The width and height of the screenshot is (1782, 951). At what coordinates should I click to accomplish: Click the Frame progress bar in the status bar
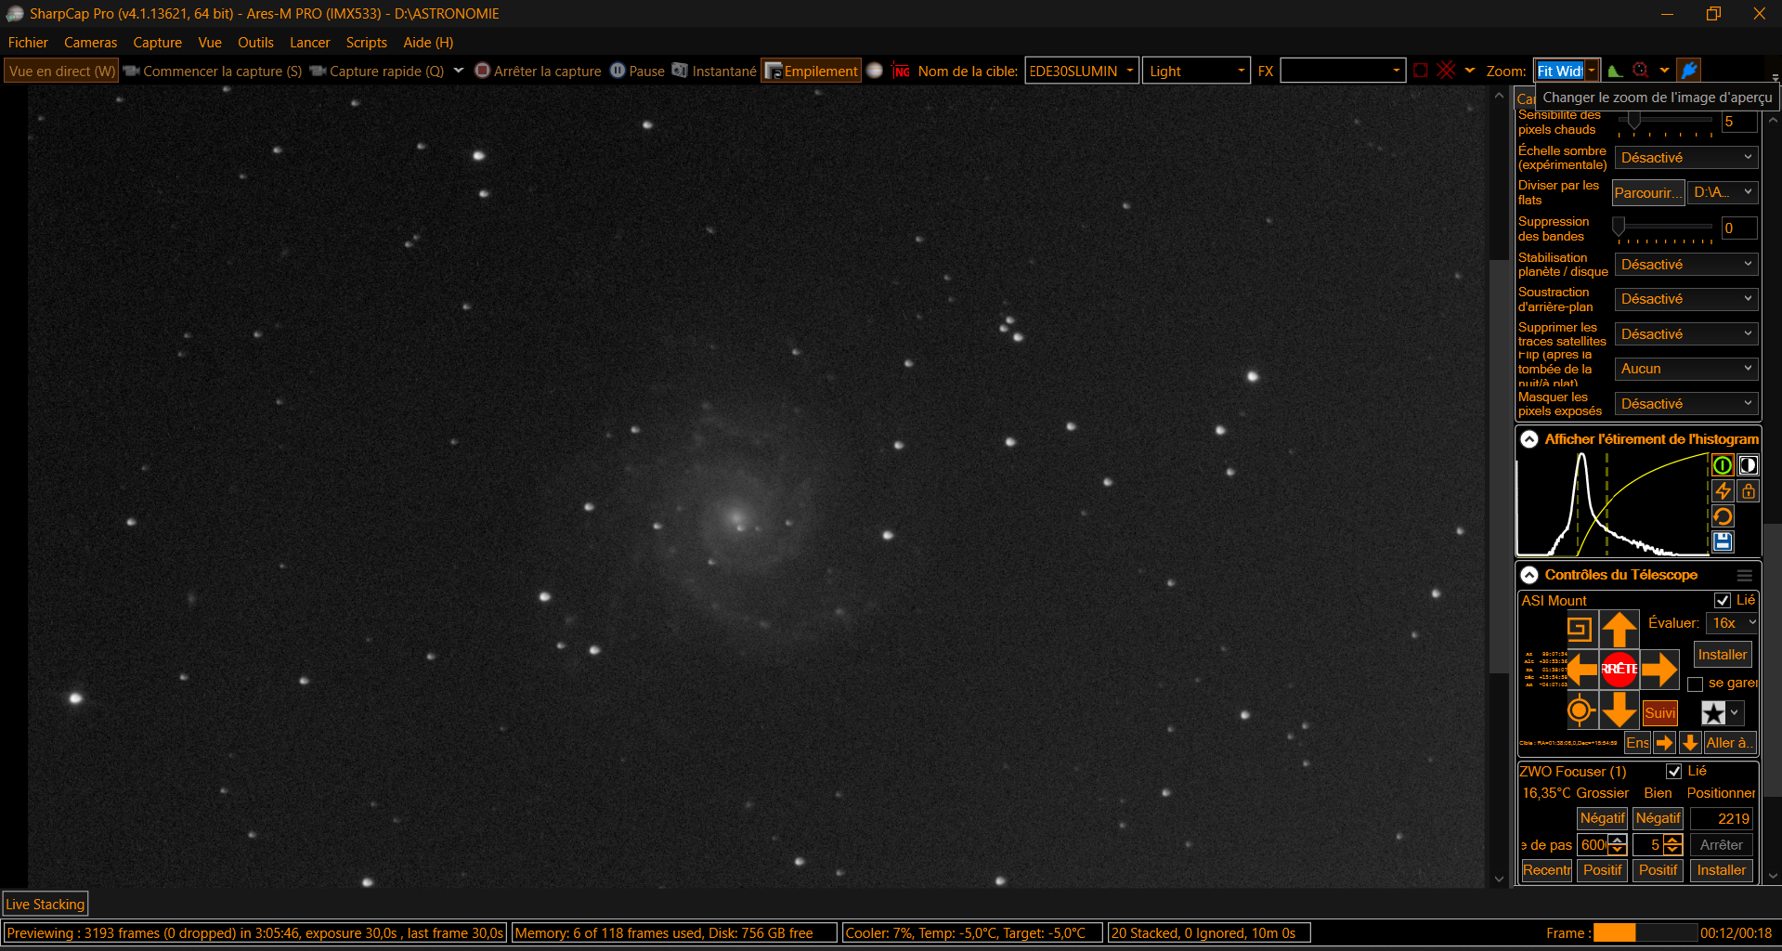point(1645,933)
